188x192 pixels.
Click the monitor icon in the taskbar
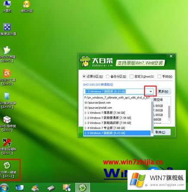[19, 188]
